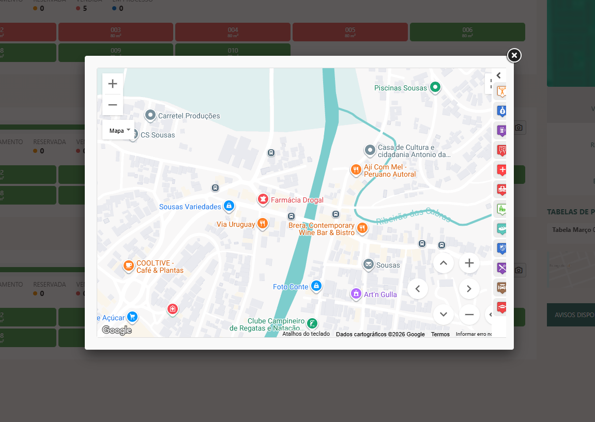
Task: Zoom in using the round plus button
Action: [x=469, y=263]
